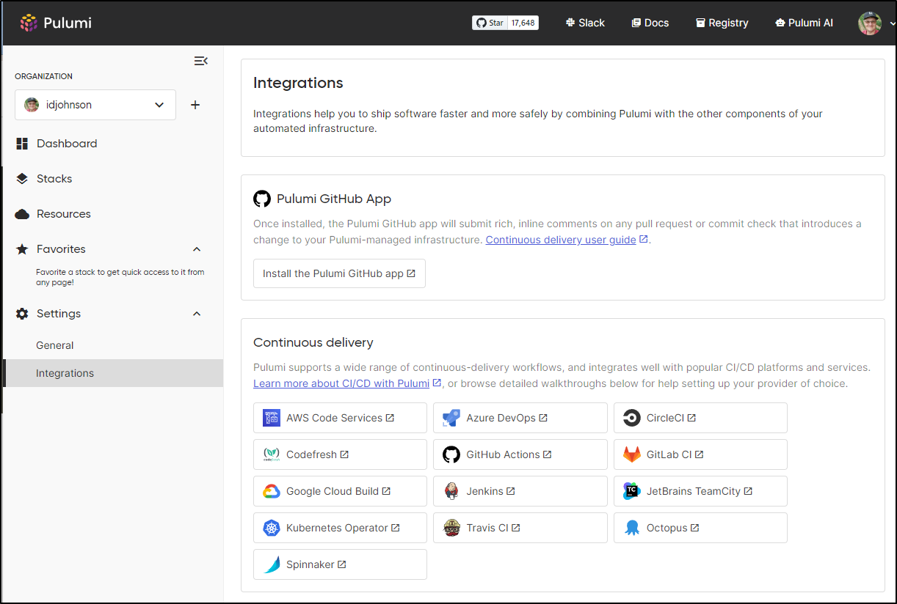Image resolution: width=897 pixels, height=604 pixels.
Task: Click the GitHub Actions octocat icon
Action: click(x=451, y=454)
